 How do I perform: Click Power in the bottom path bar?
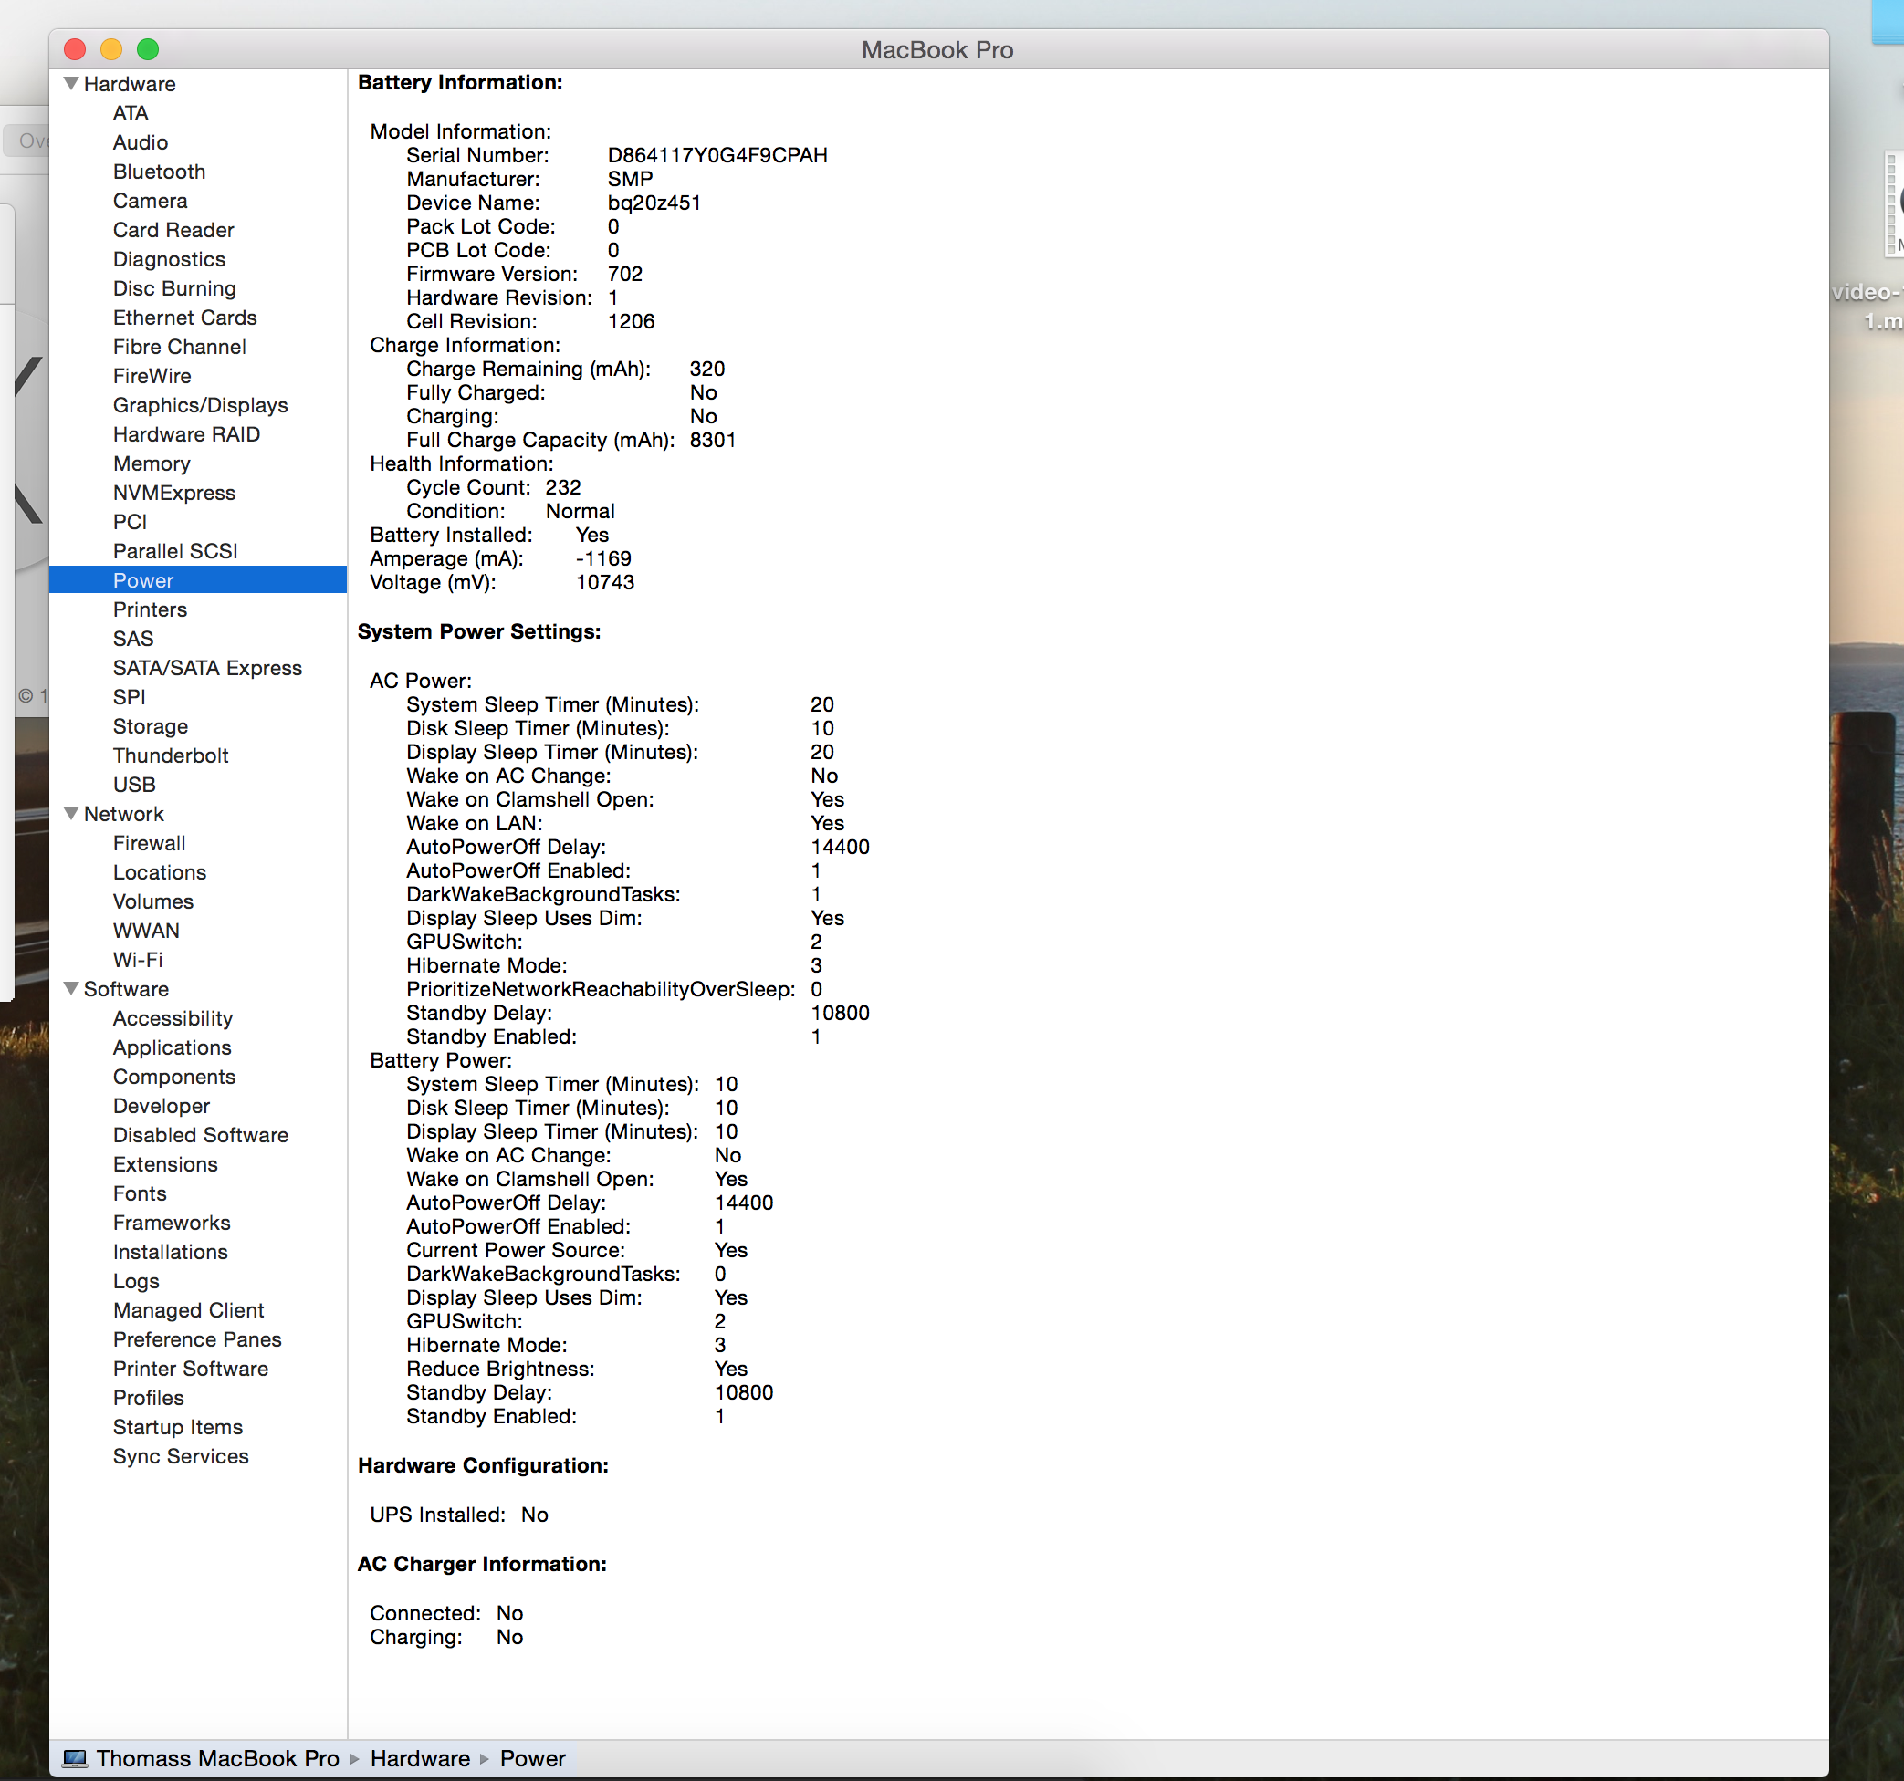[x=532, y=1758]
